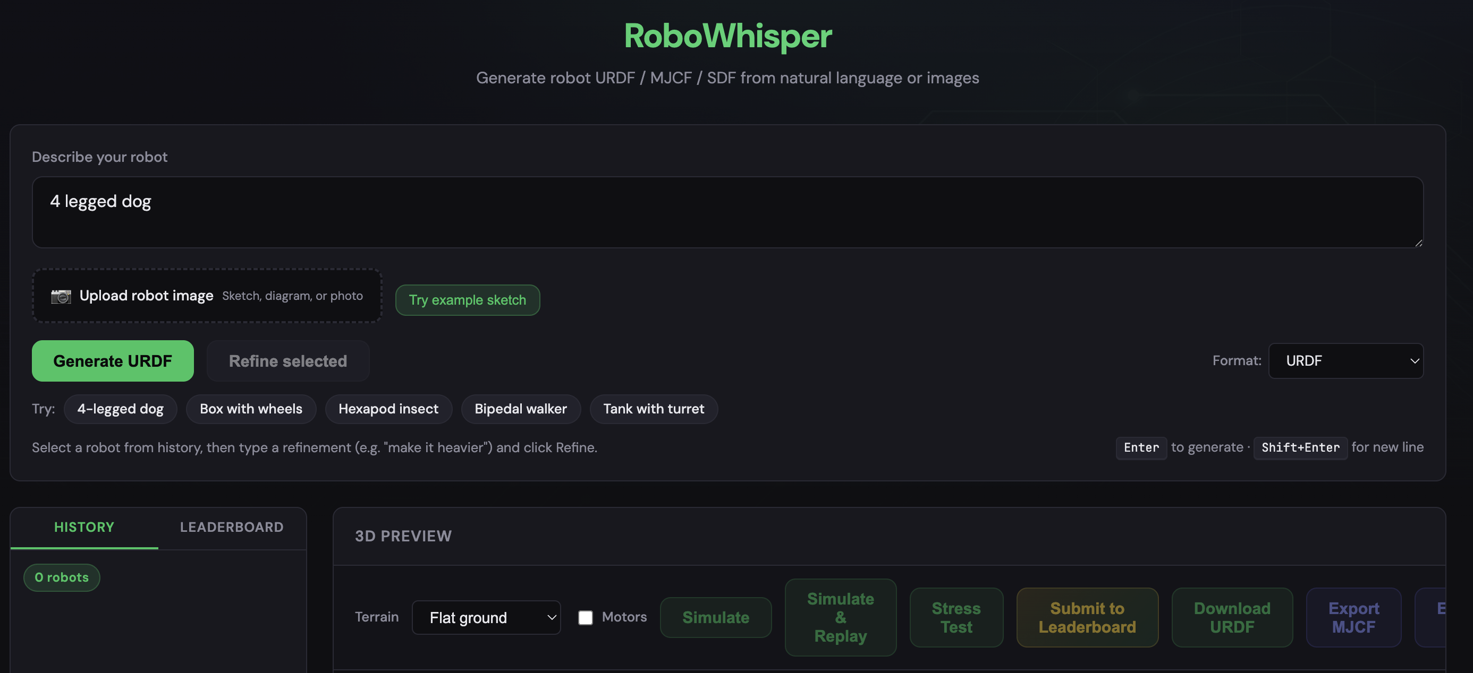The height and width of the screenshot is (673, 1473).
Task: Click Submit to Leaderboard
Action: pyautogui.click(x=1087, y=618)
